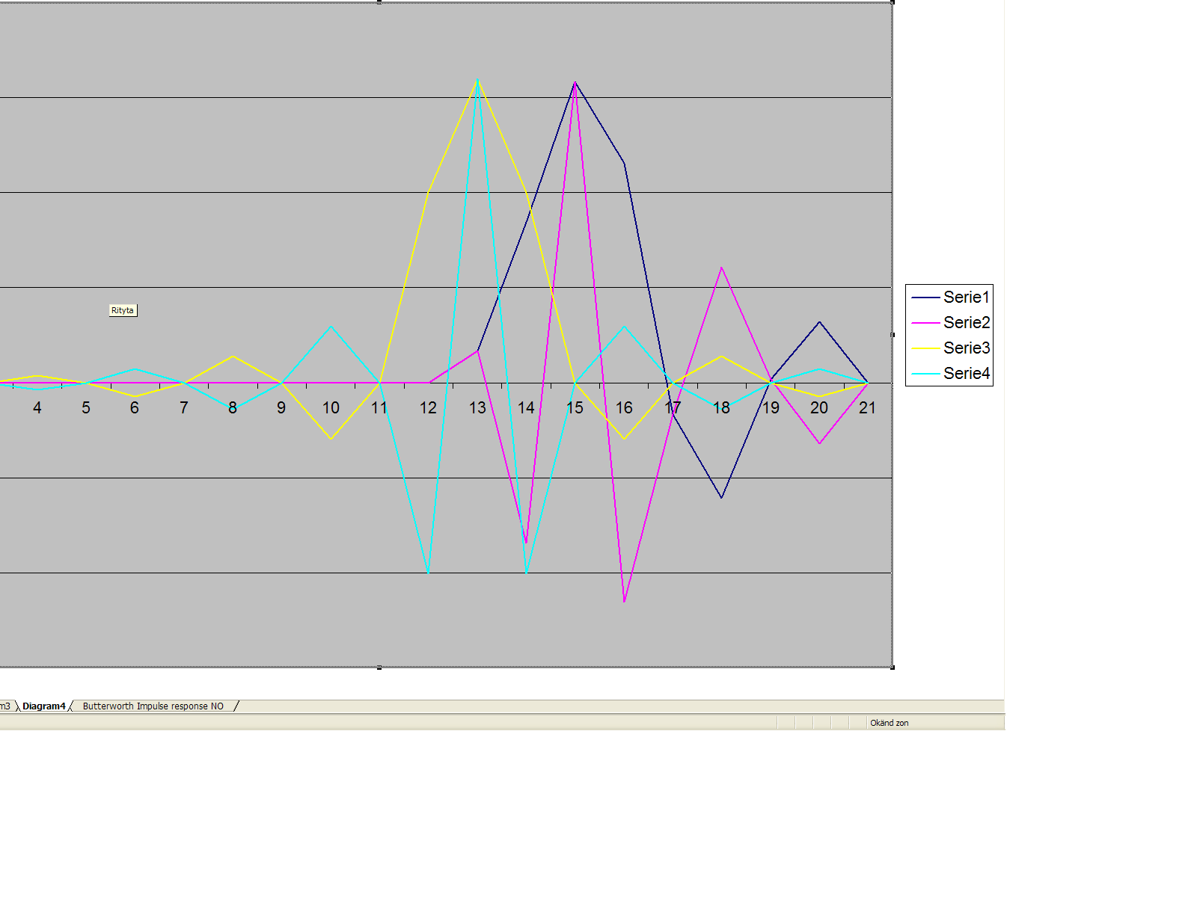The width and height of the screenshot is (1200, 897).
Task: Select magenta Serie2 peak at 18
Action: pos(721,268)
